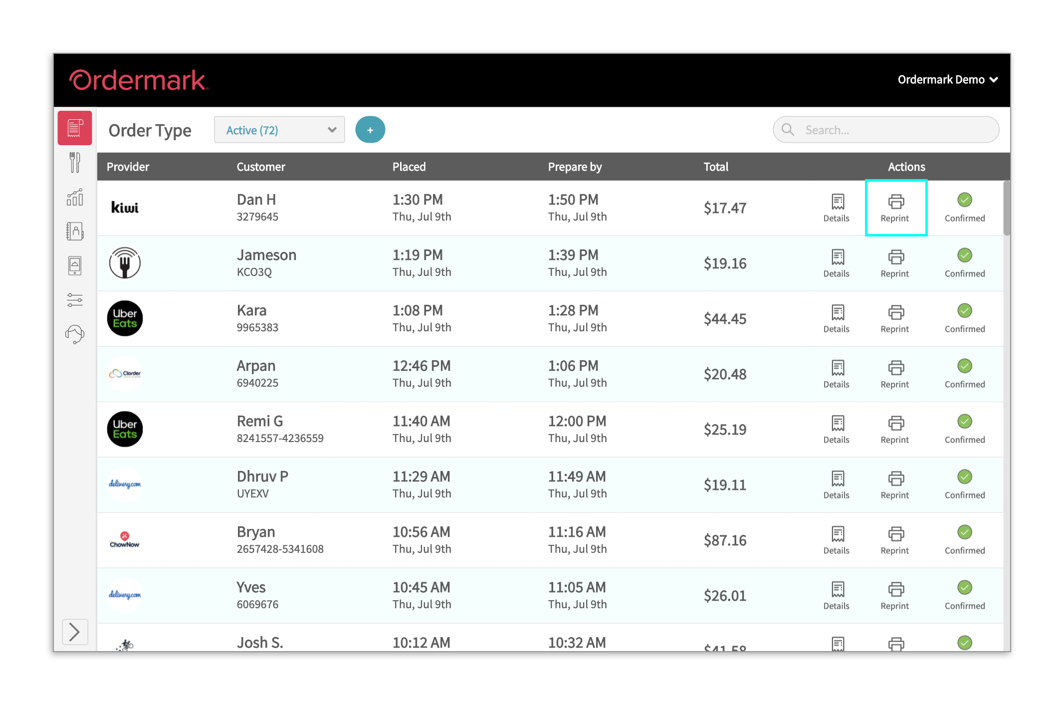Select order ID KCO3Q under Jameson

[x=254, y=272]
